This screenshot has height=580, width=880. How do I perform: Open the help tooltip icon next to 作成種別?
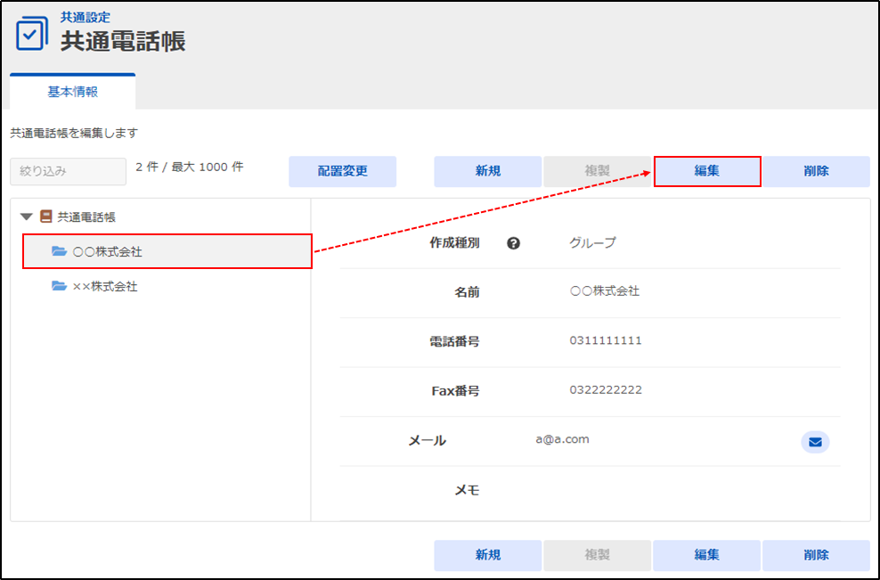click(513, 243)
